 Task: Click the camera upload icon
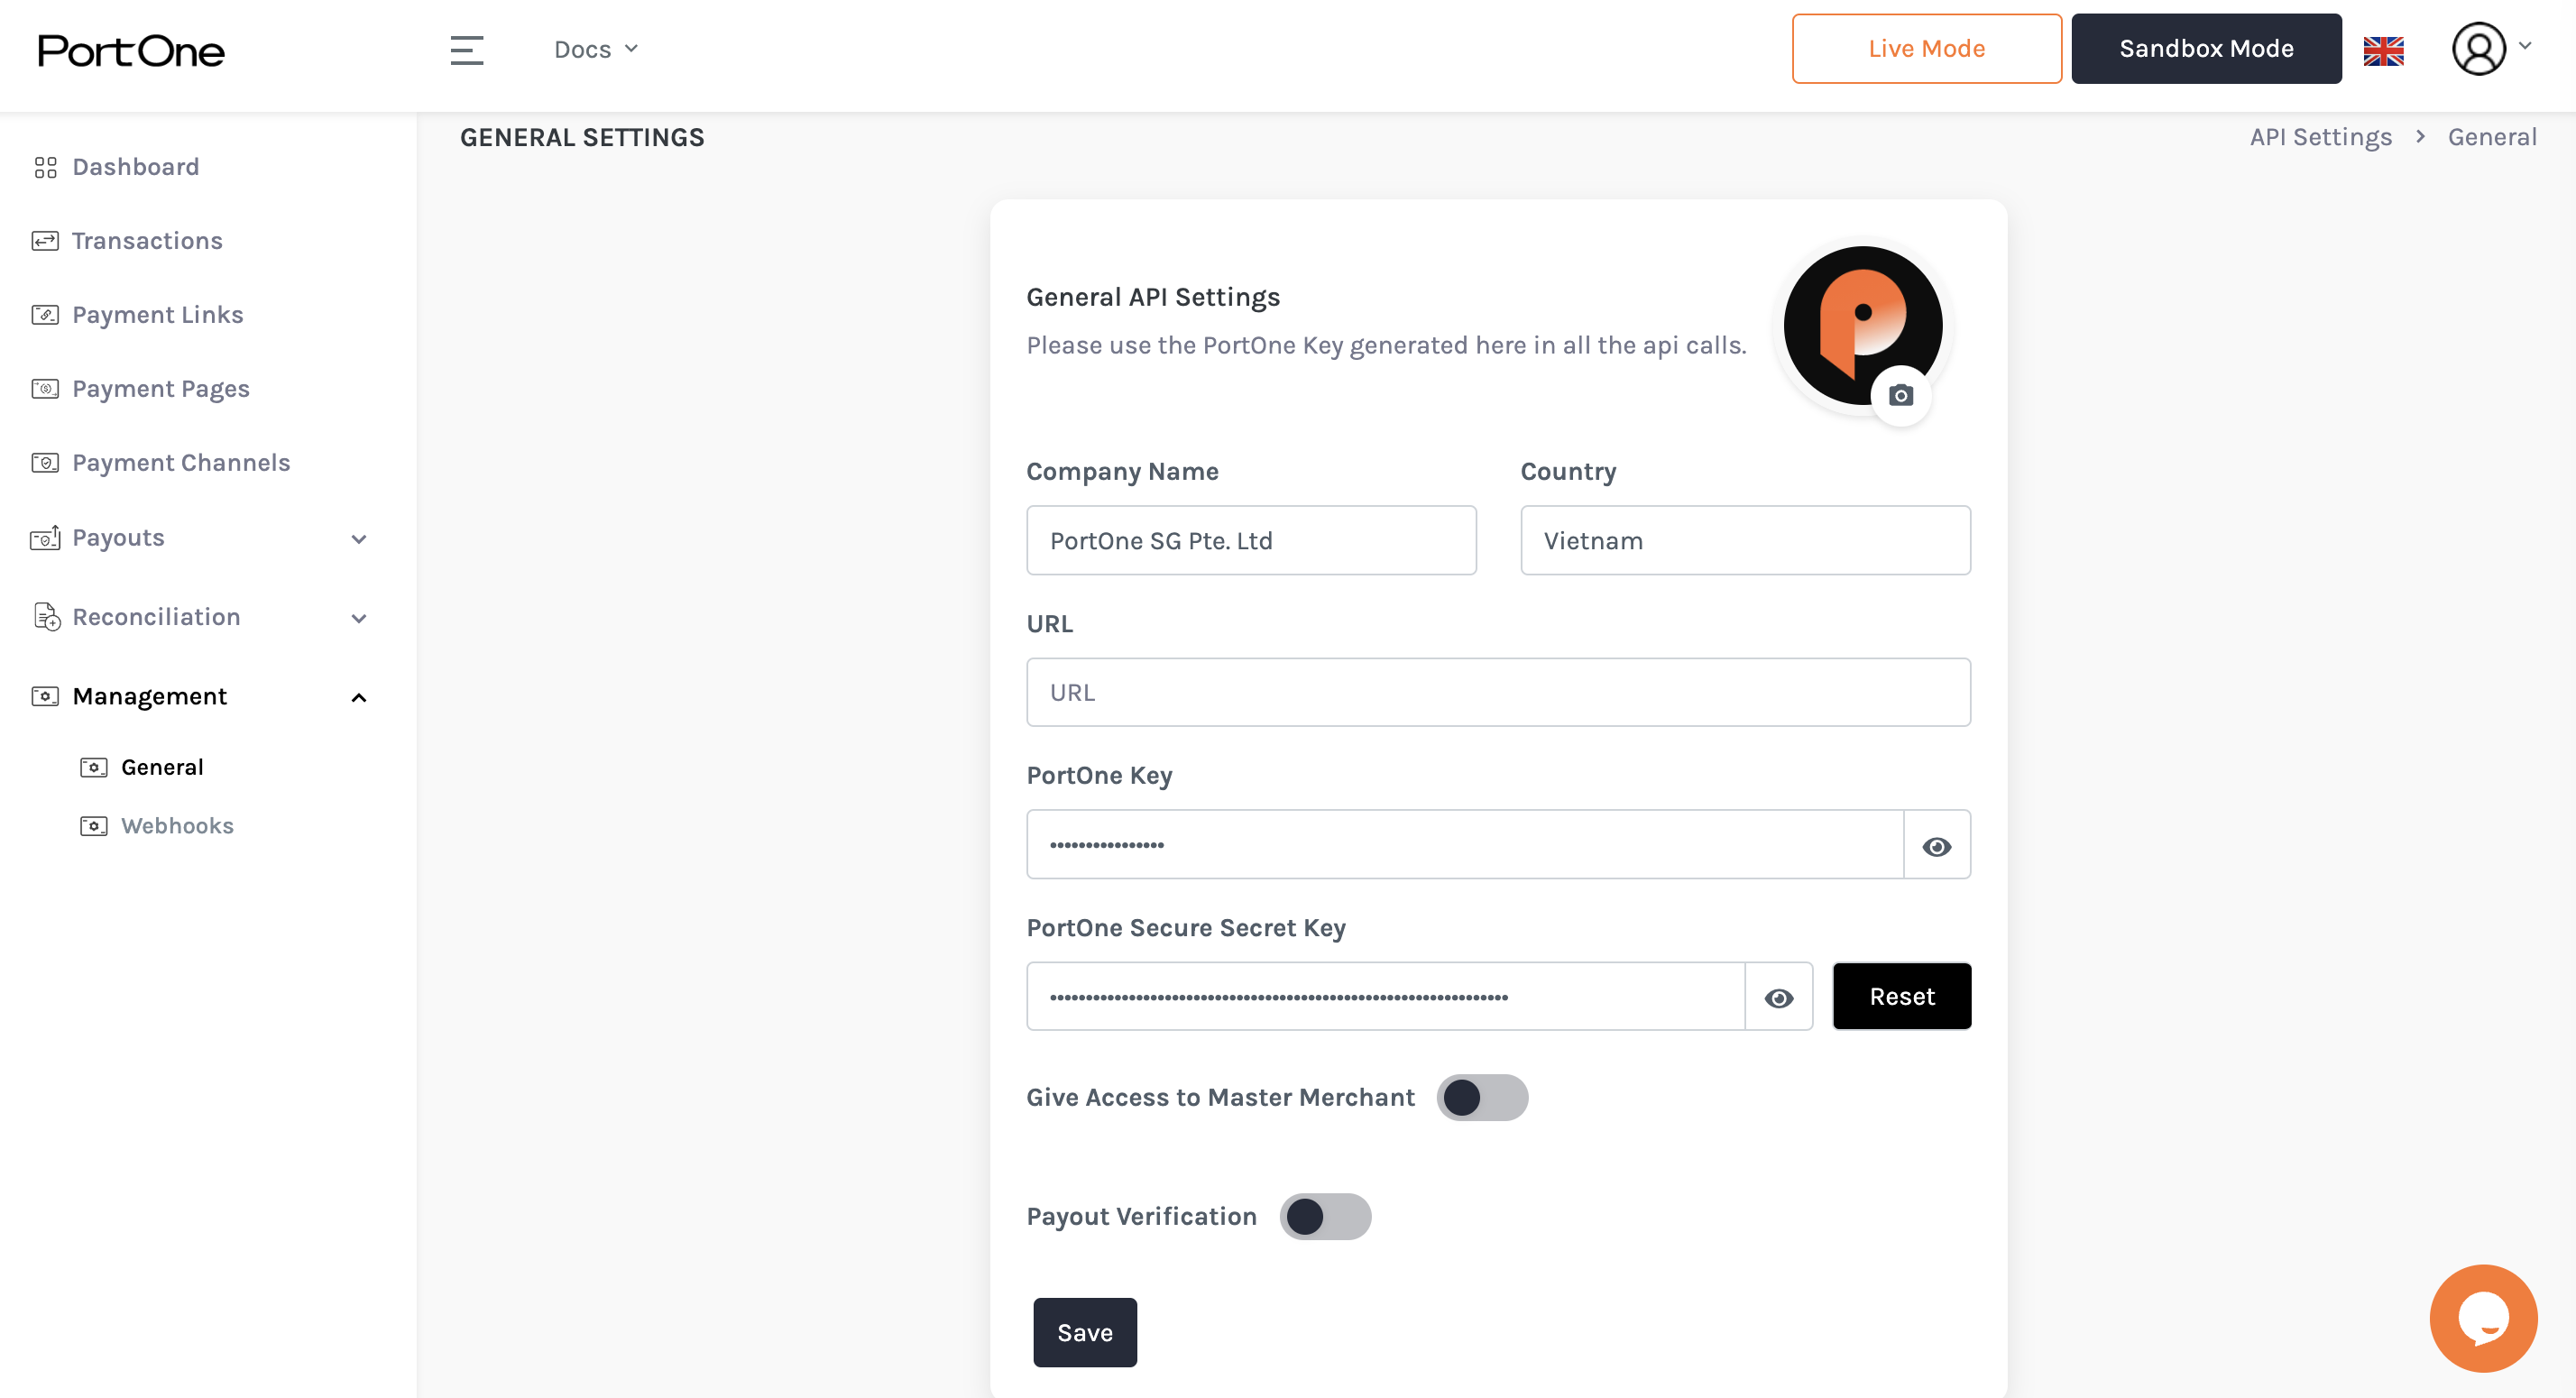tap(1901, 396)
